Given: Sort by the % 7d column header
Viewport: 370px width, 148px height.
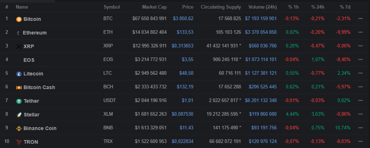Looking at the screenshot, I should (x=345, y=7).
